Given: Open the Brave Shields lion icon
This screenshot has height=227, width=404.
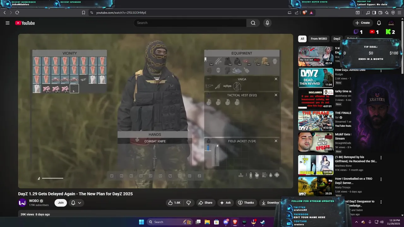Looking at the screenshot, I should [x=304, y=13].
